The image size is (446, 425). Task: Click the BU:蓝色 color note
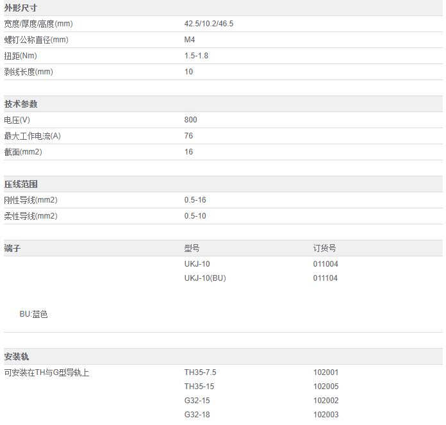[33, 314]
